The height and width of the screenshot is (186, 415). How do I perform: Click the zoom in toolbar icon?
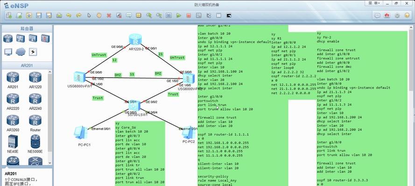click(x=149, y=15)
